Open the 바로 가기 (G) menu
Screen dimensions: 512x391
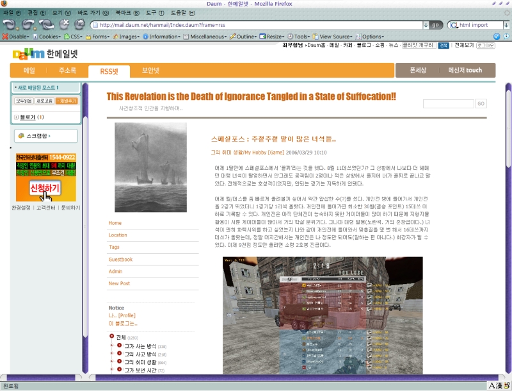pos(93,13)
